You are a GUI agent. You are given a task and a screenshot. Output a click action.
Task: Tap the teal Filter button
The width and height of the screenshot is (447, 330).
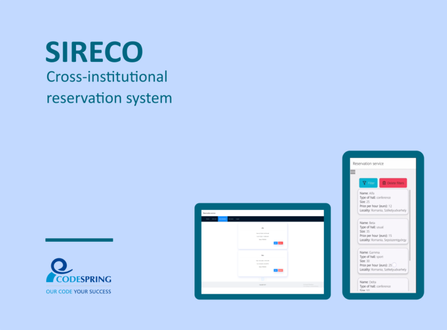coord(369,183)
